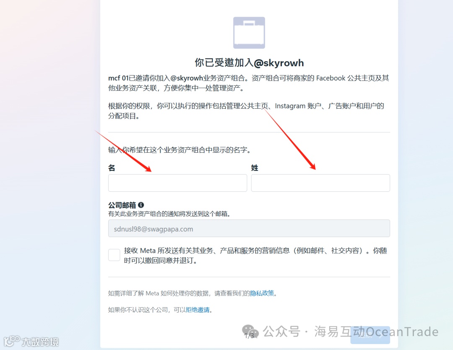Click the briefcase portfolio icon at top
453x350 pixels.
click(249, 33)
